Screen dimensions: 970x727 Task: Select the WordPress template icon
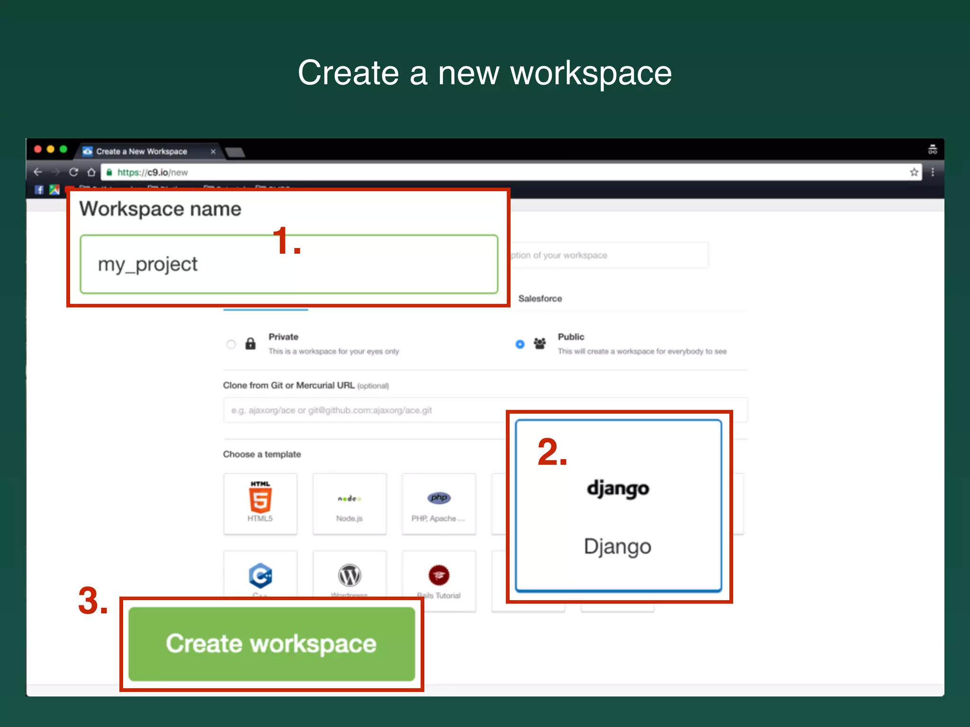[x=349, y=576]
